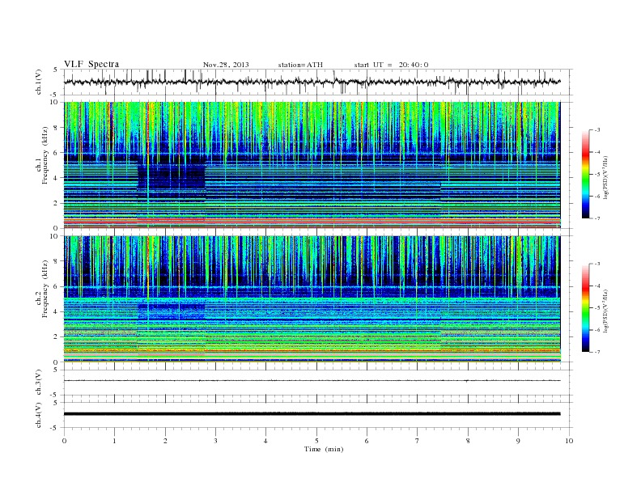
Task: Click time axis tick label "3"
Action: 215,441
